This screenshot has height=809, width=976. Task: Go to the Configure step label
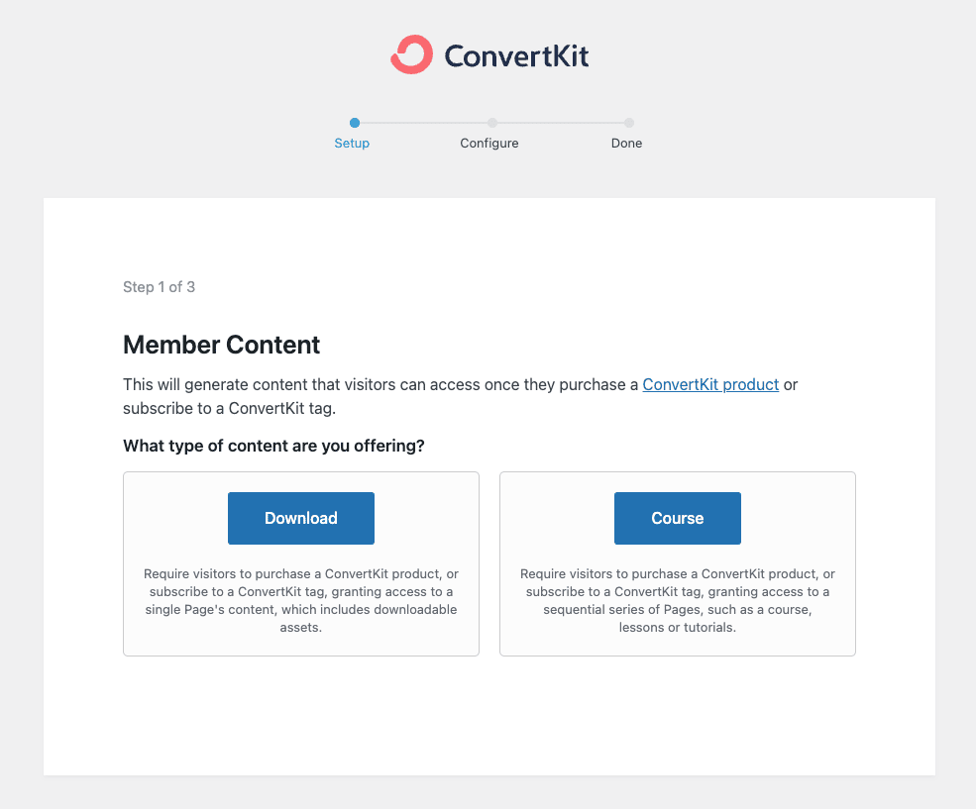tap(489, 143)
